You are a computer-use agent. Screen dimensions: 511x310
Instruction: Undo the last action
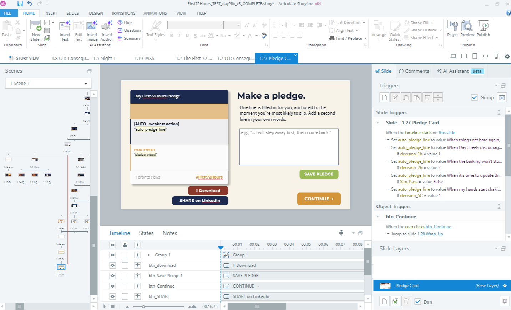coord(30,4)
